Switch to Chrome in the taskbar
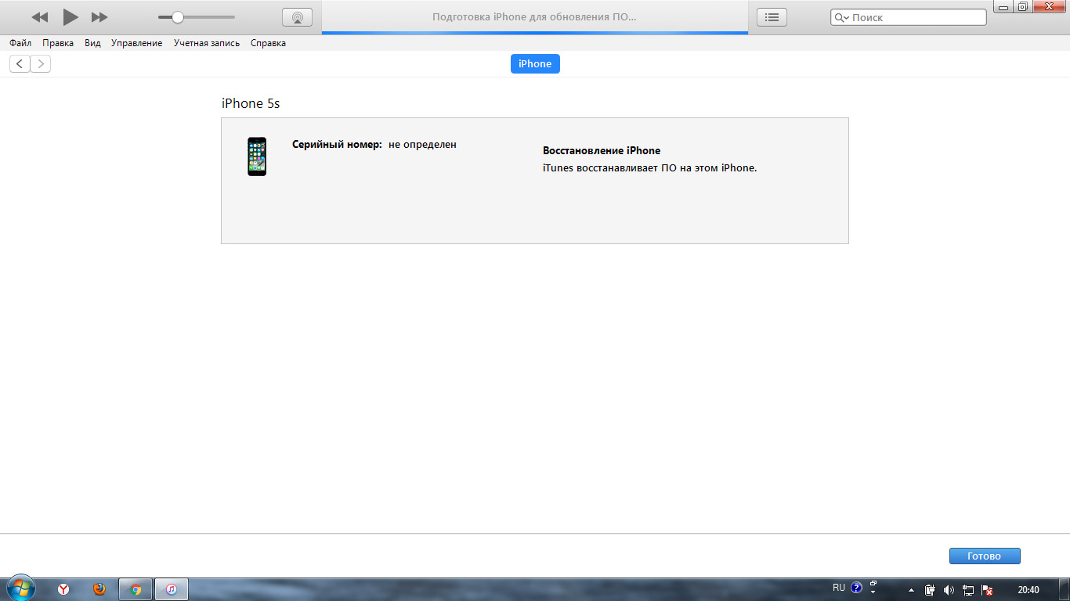1070x601 pixels. (136, 589)
